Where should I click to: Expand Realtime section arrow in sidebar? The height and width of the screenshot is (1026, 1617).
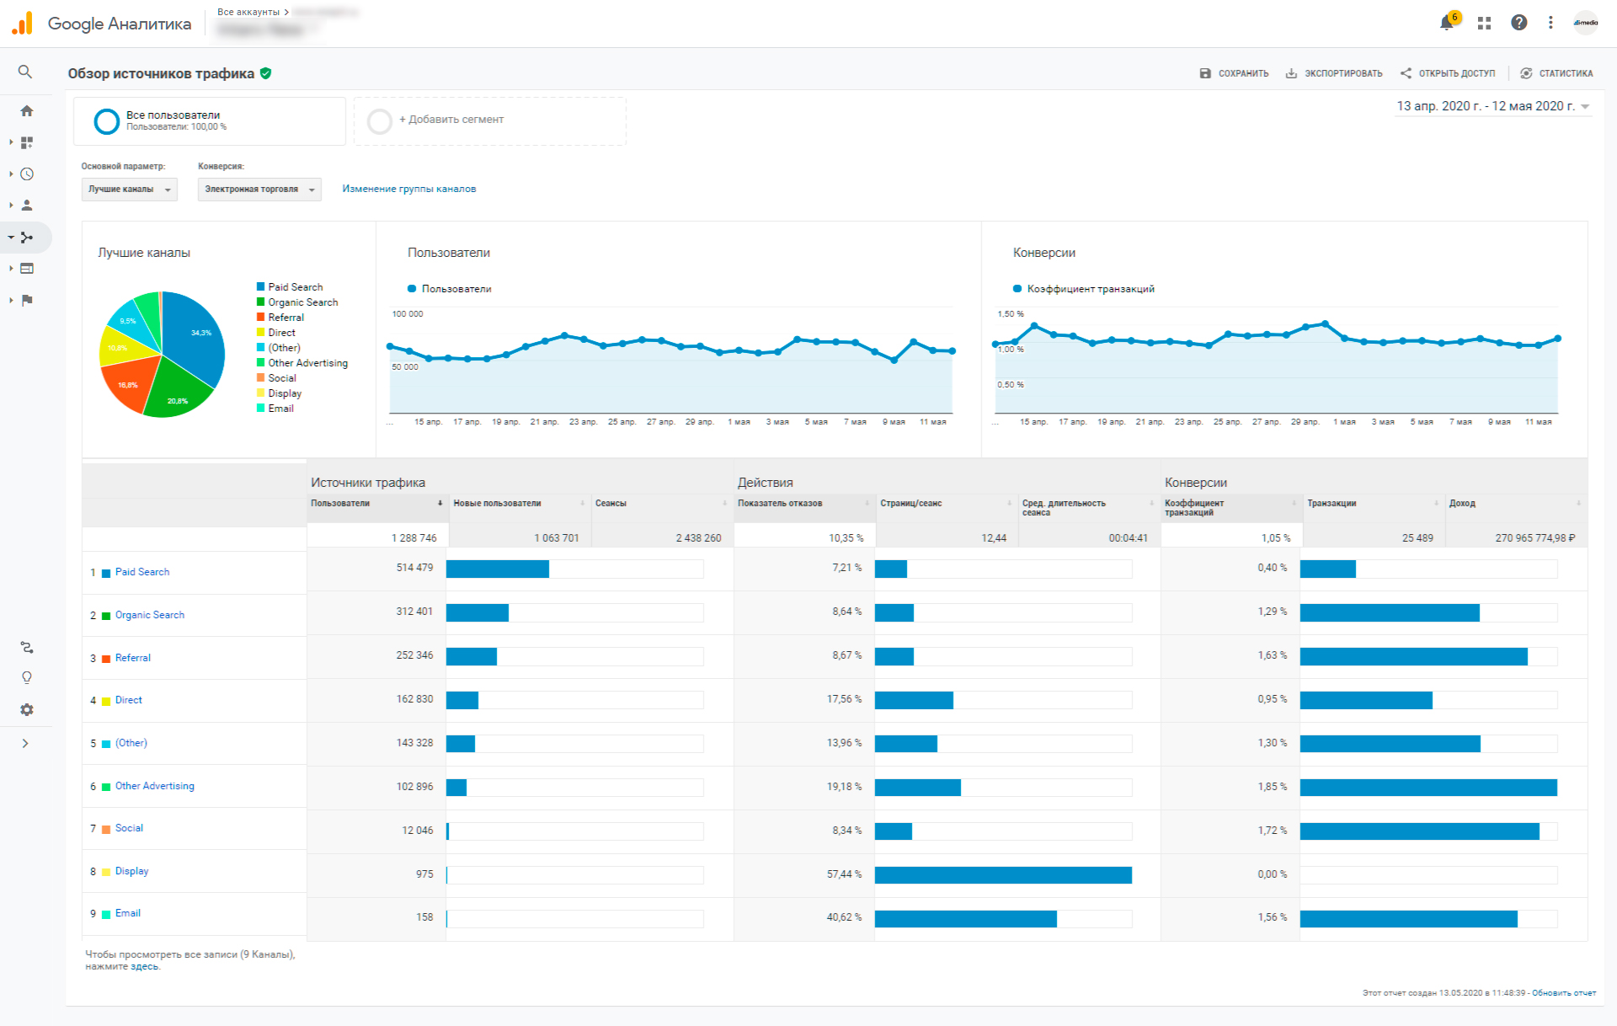point(11,174)
